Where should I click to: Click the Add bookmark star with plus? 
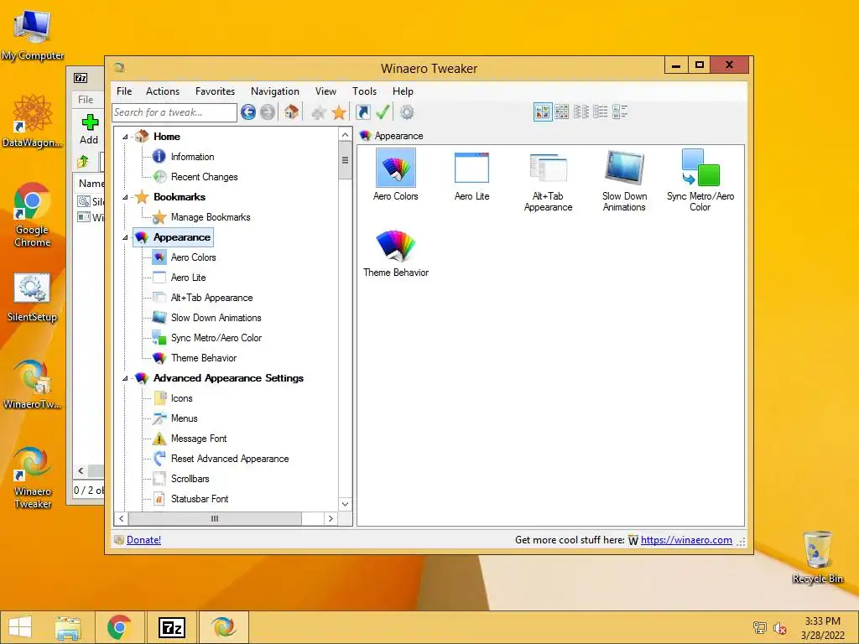coord(319,112)
